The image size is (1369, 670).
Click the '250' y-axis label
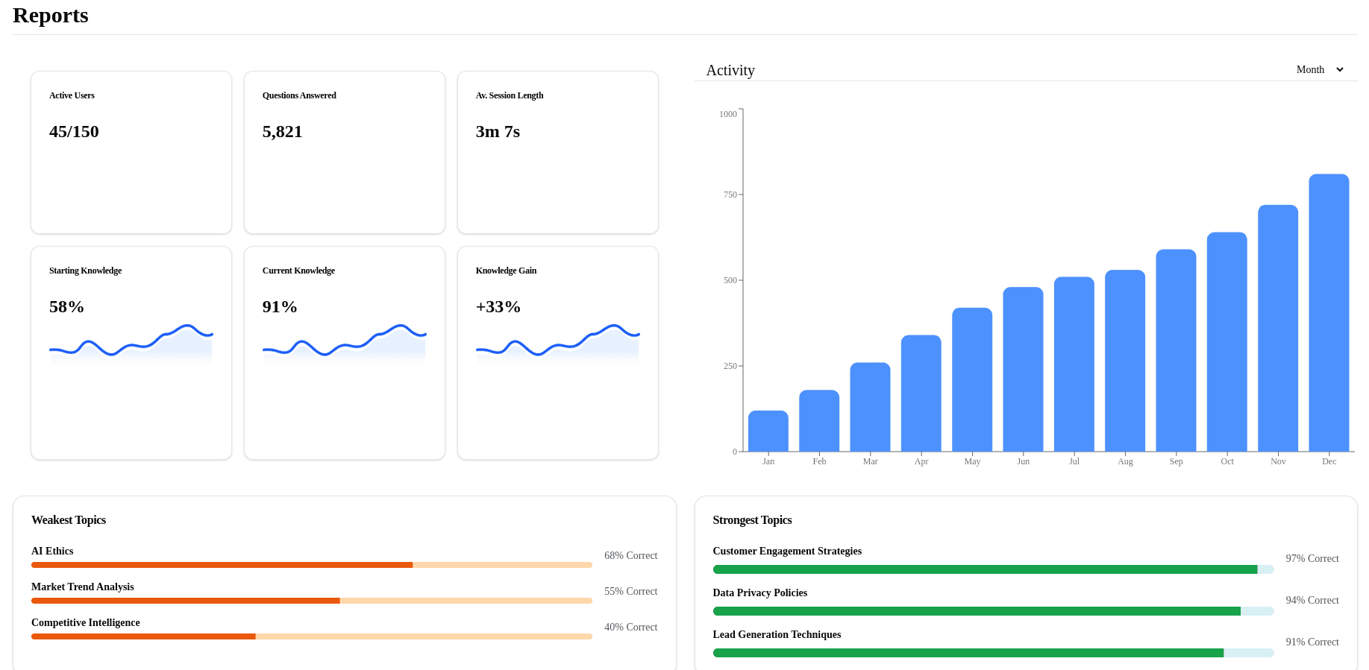click(730, 366)
